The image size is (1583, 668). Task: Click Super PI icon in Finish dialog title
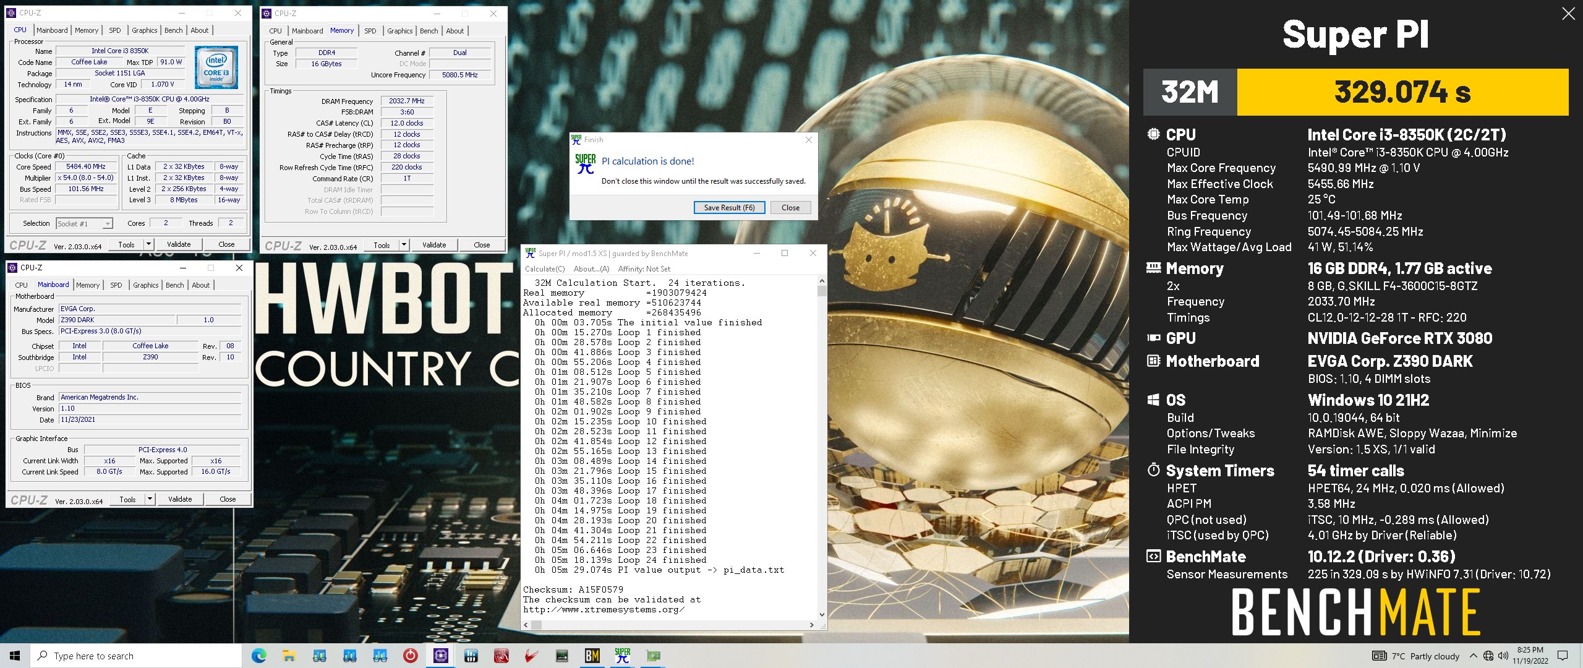[x=576, y=140]
